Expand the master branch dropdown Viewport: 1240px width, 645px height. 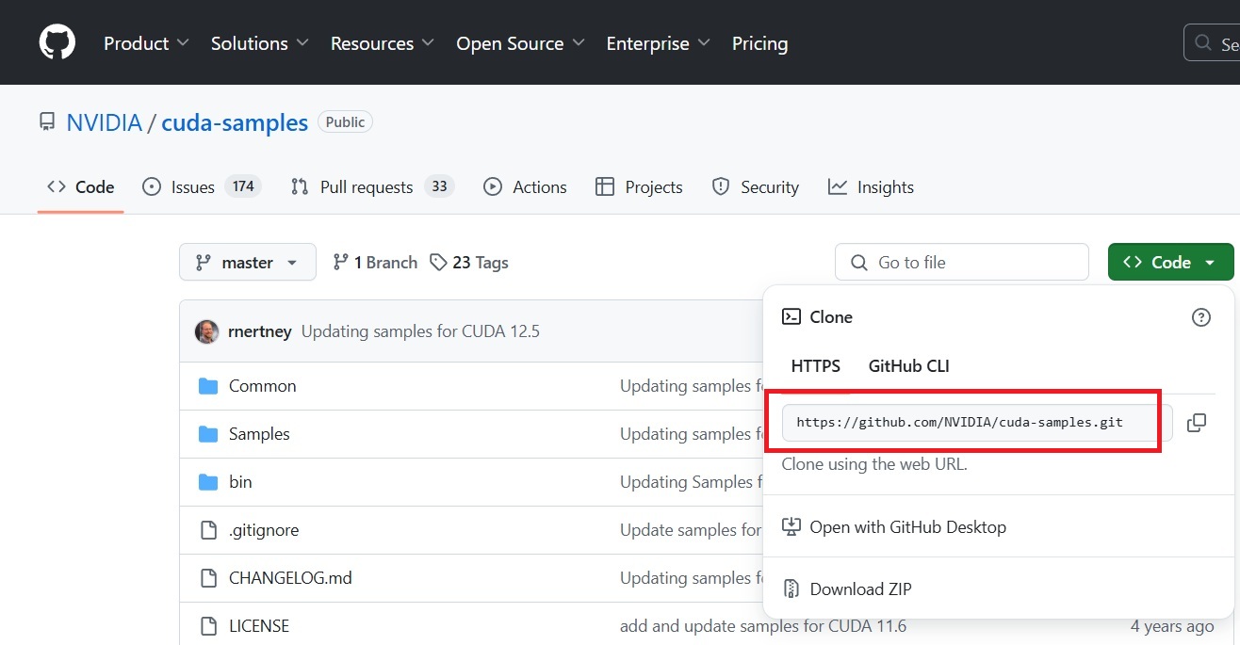(x=247, y=263)
